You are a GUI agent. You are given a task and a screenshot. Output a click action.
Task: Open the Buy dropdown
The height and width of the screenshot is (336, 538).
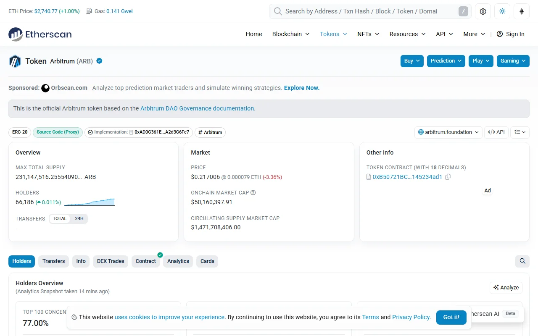point(412,61)
